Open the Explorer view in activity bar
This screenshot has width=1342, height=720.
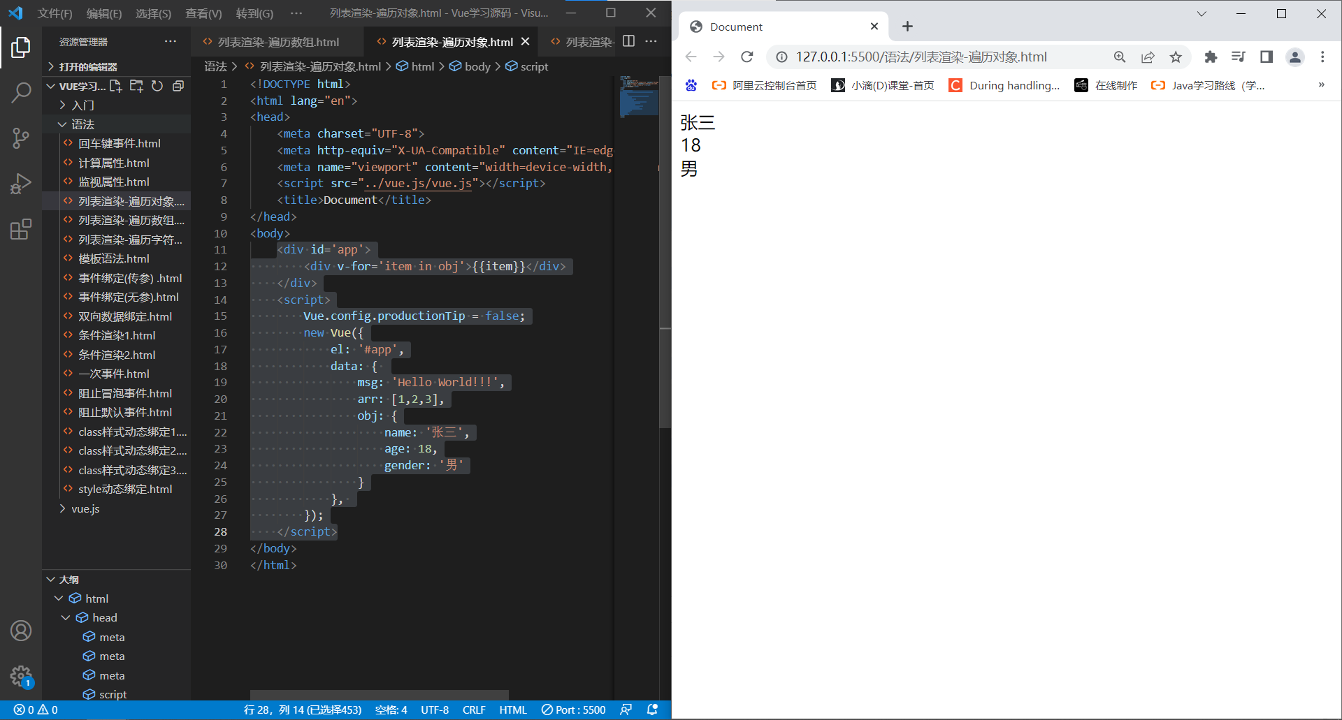click(21, 47)
